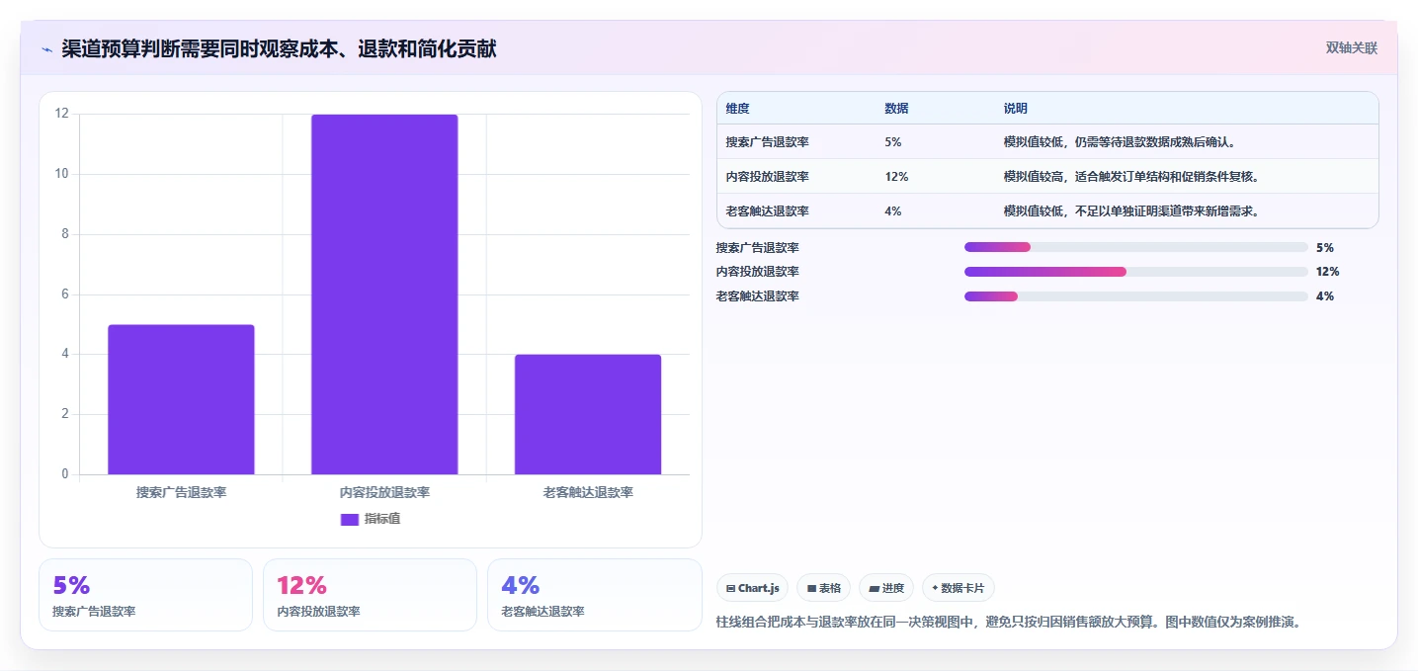Click 内容投放退款率 cell in the table

click(x=768, y=177)
